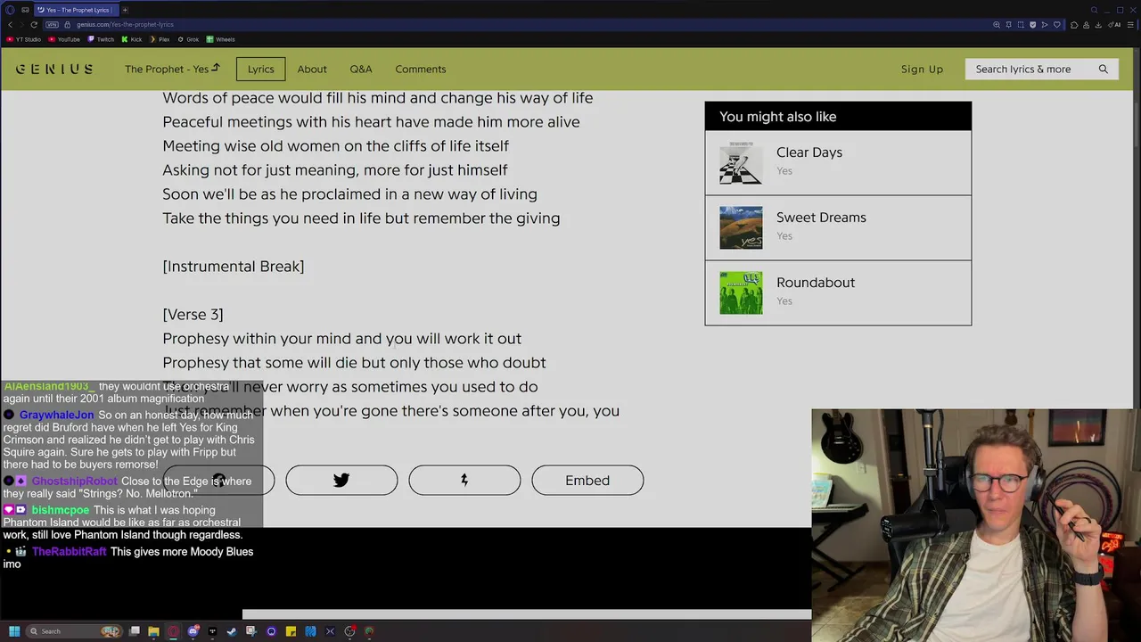
Task: Open File Explorer from taskbar
Action: (x=154, y=631)
